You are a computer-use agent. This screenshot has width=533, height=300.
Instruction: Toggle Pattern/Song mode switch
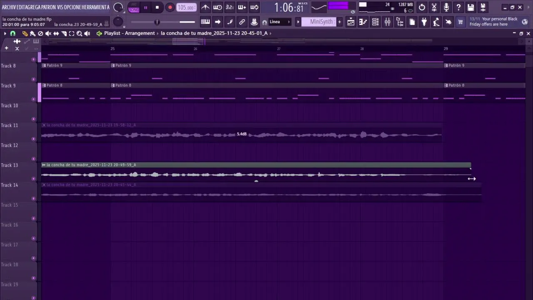pos(134,7)
